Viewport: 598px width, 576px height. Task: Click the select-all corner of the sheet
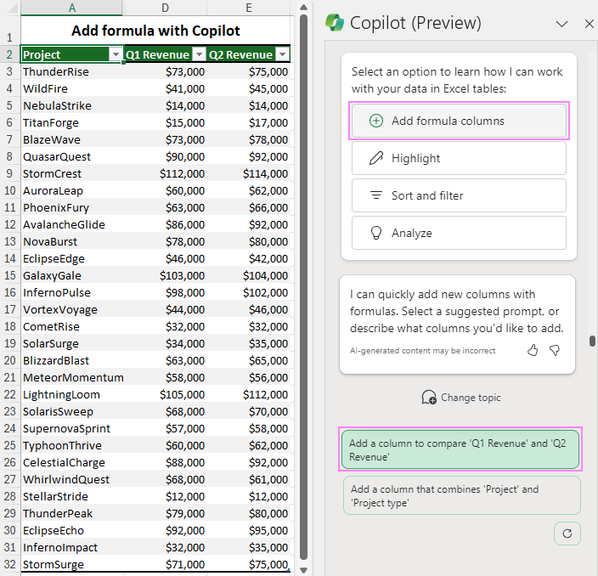pyautogui.click(x=10, y=8)
